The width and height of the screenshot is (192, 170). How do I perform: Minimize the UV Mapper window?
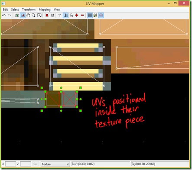click(169, 3)
